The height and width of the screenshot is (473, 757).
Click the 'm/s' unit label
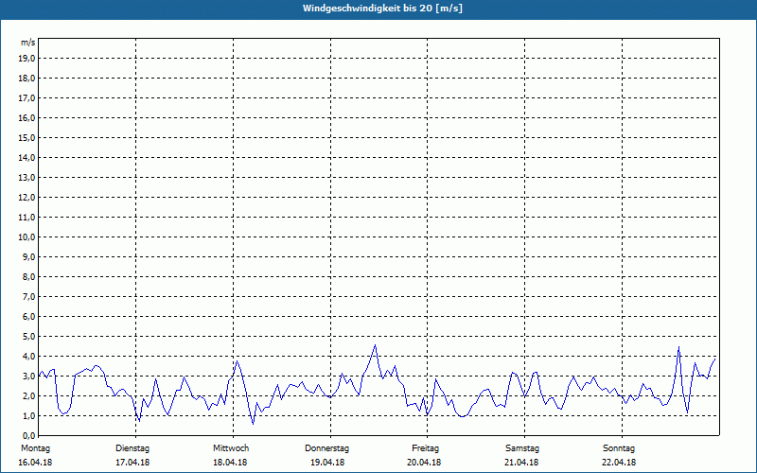tap(27, 43)
